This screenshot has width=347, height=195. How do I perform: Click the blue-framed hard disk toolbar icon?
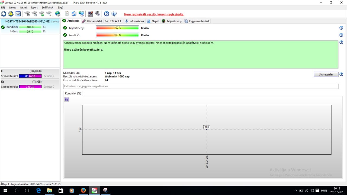click(18, 14)
